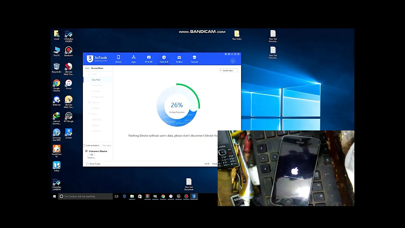The width and height of the screenshot is (405, 228).
Task: Open XiaoMiTool V2 desktop icon
Action: [57, 151]
